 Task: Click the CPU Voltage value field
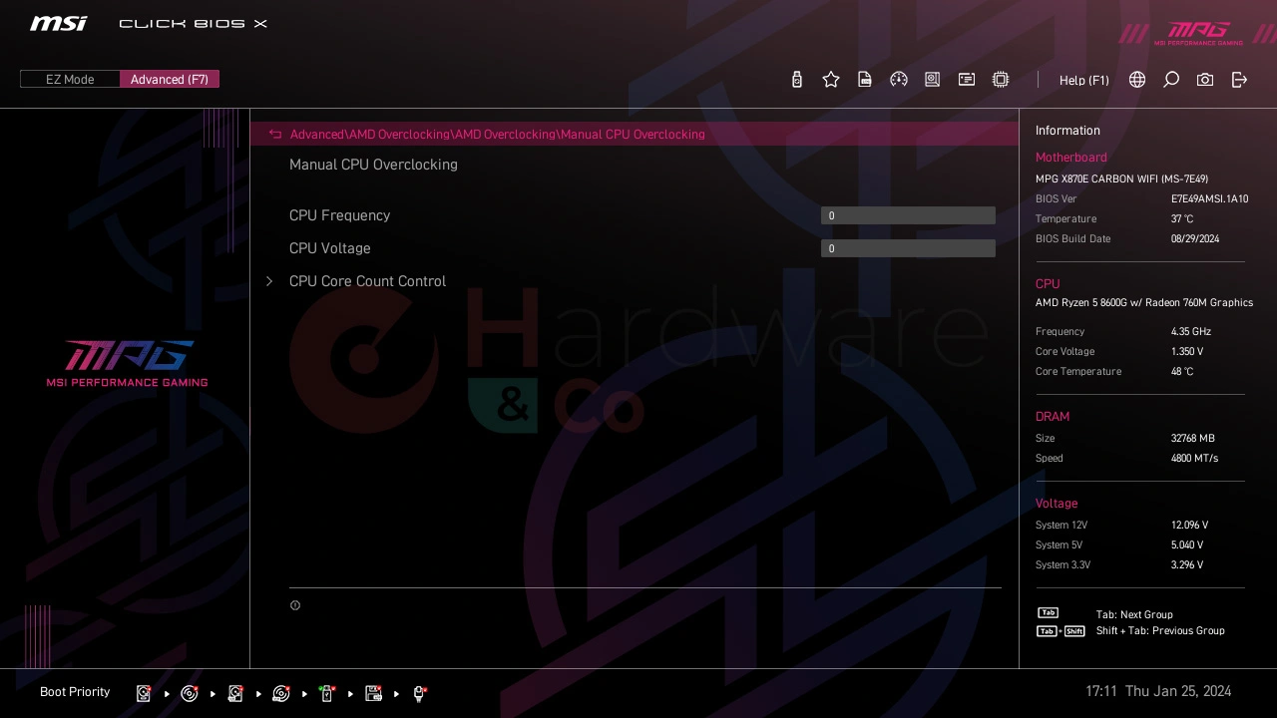[908, 248]
